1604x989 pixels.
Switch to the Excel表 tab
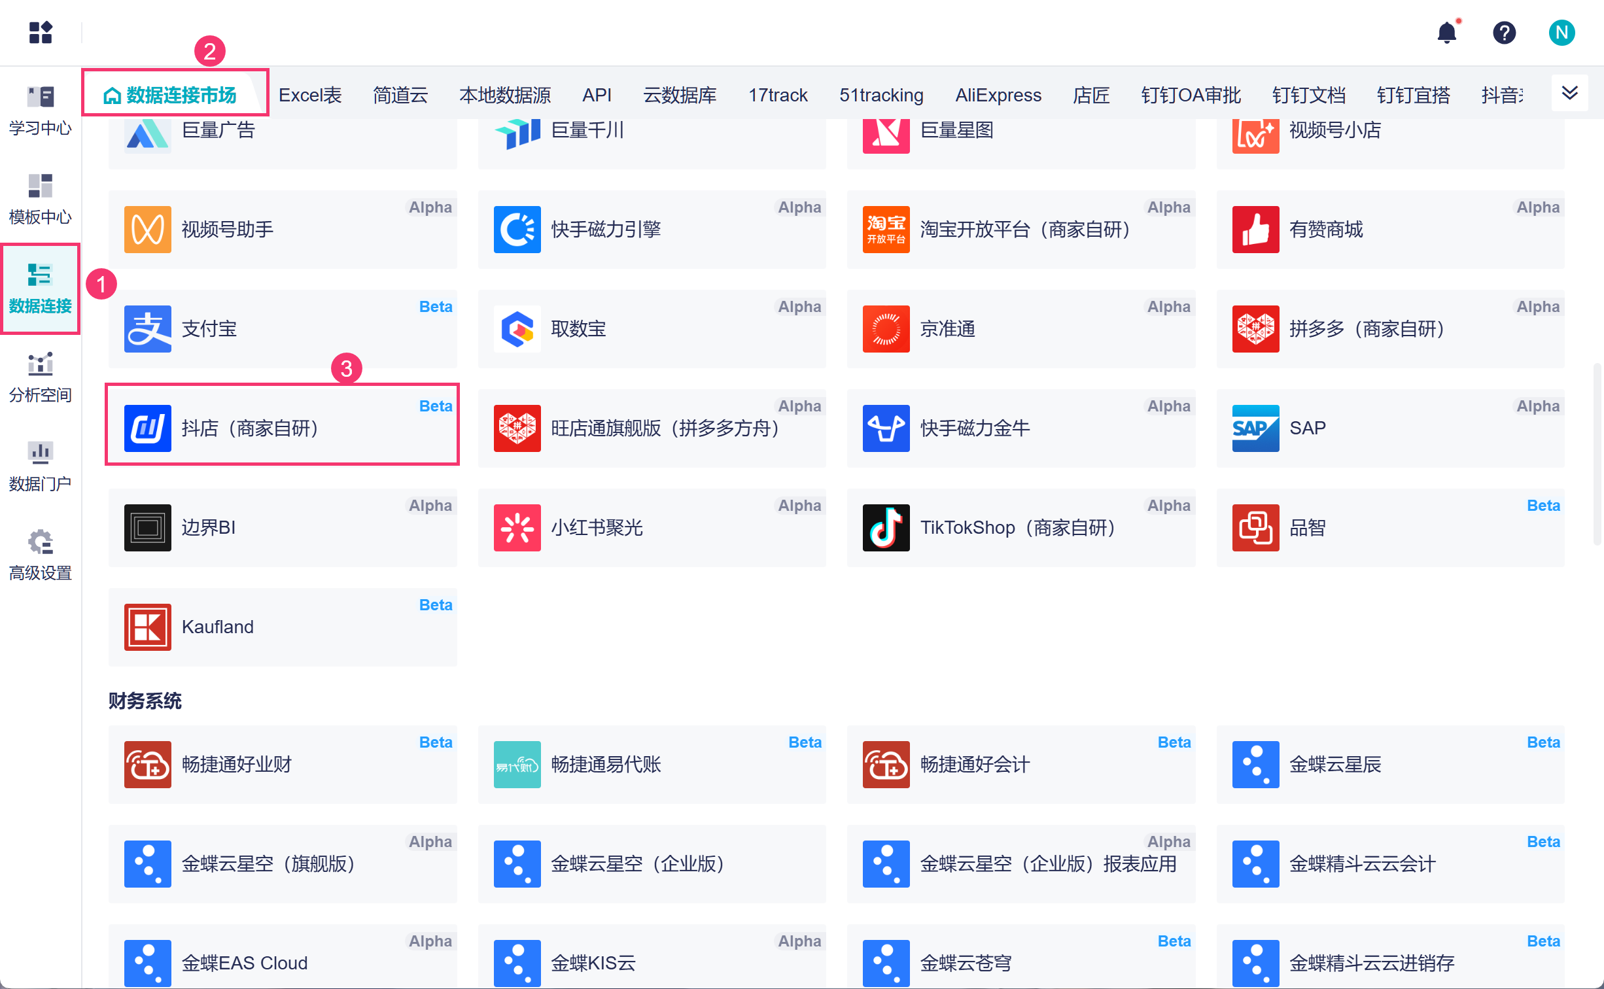pyautogui.click(x=310, y=95)
